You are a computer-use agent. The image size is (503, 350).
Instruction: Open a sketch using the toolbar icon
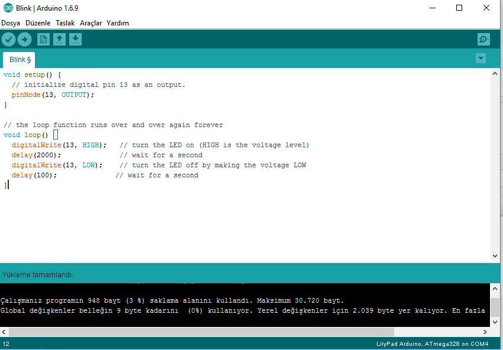[x=59, y=39]
